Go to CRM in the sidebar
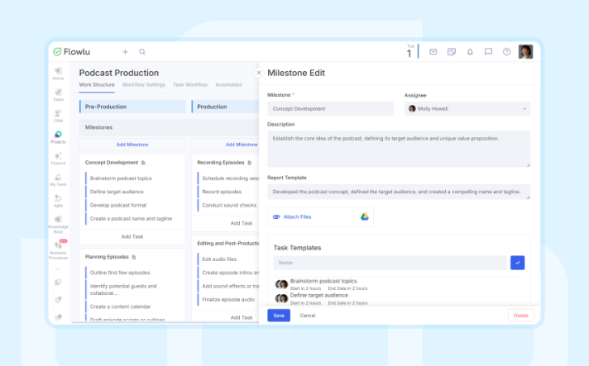 [x=58, y=114]
